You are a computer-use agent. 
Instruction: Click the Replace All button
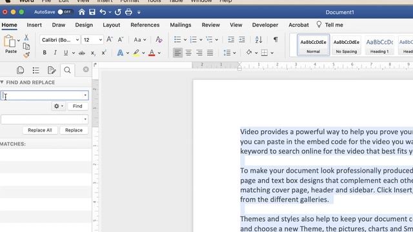40,130
